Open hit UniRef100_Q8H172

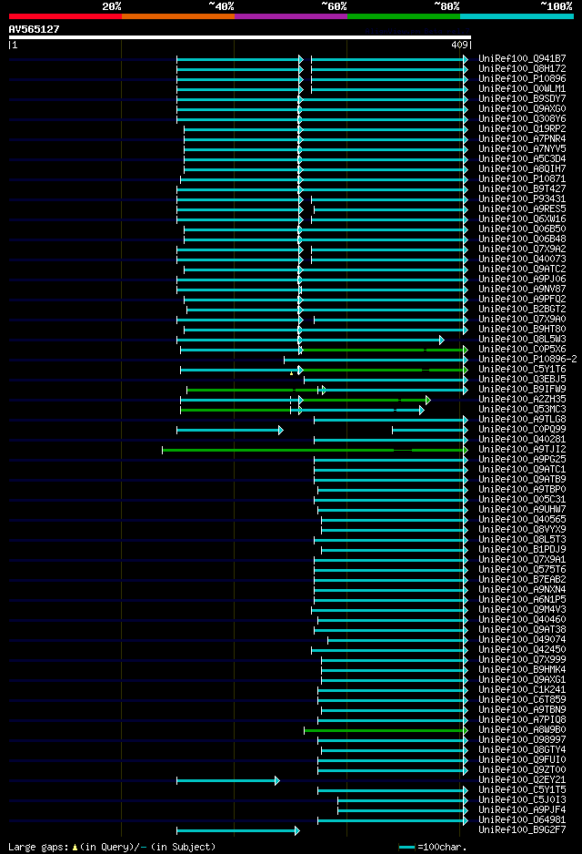click(522, 68)
